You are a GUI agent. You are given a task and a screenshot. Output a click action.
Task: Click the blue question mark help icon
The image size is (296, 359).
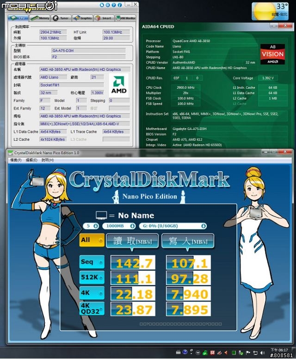point(114,5)
